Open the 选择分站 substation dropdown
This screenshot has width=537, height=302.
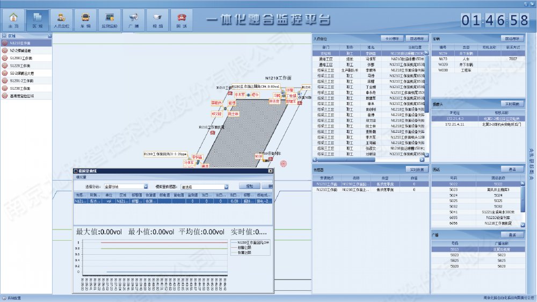tap(145, 187)
